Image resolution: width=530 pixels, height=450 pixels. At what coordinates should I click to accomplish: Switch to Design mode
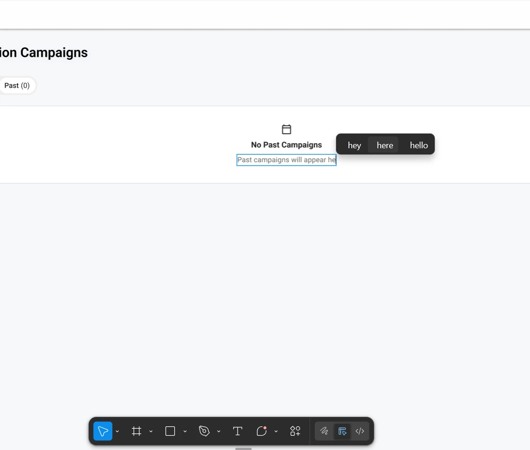coord(342,431)
